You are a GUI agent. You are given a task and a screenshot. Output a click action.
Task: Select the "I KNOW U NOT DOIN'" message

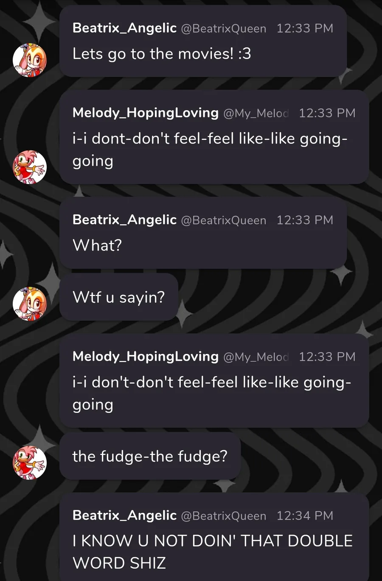click(x=212, y=551)
